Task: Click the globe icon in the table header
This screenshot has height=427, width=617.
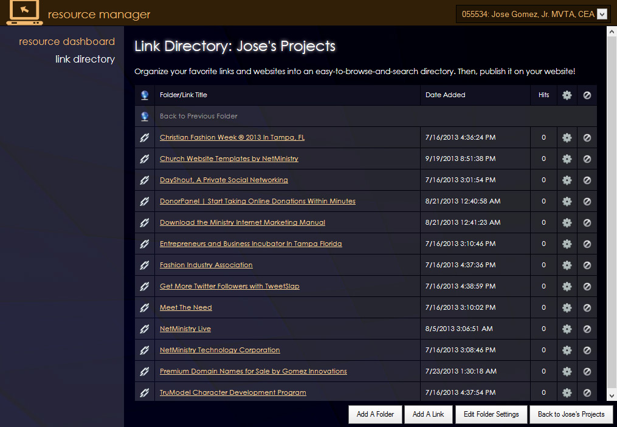Action: coord(143,95)
